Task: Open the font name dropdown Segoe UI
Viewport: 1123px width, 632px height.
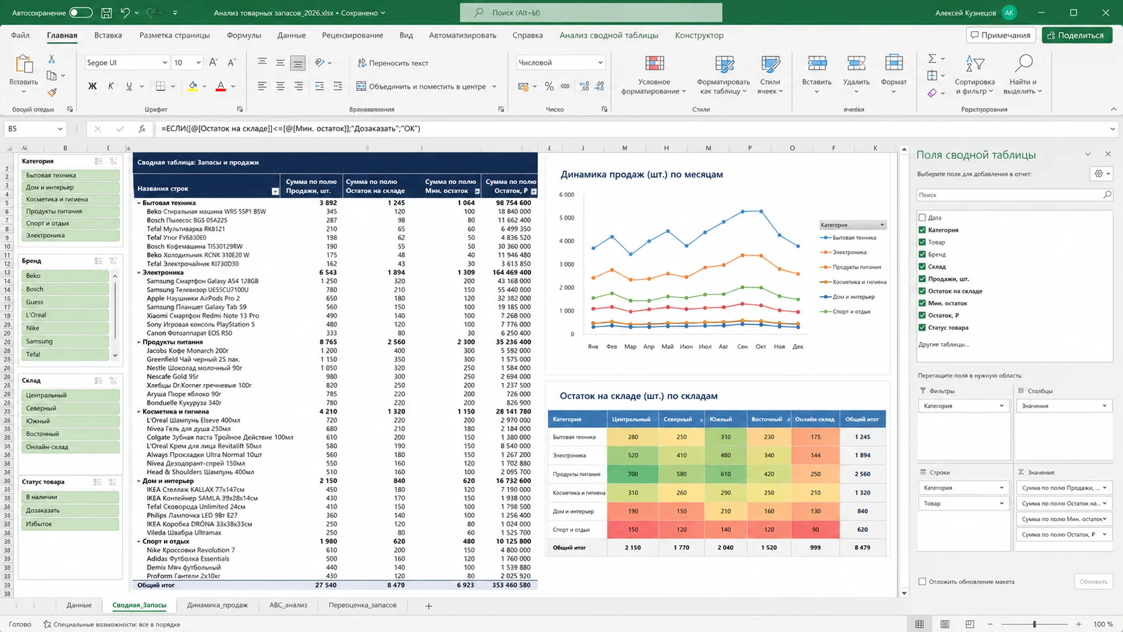Action: [165, 62]
